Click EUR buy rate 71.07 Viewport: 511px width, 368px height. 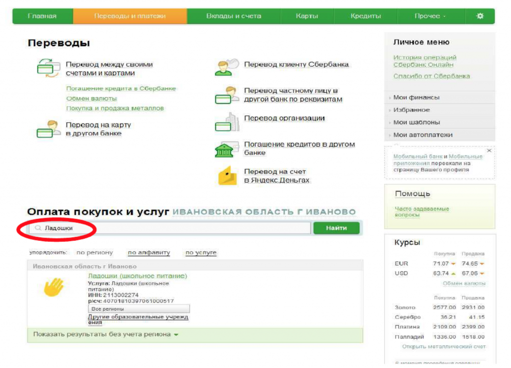(x=441, y=263)
